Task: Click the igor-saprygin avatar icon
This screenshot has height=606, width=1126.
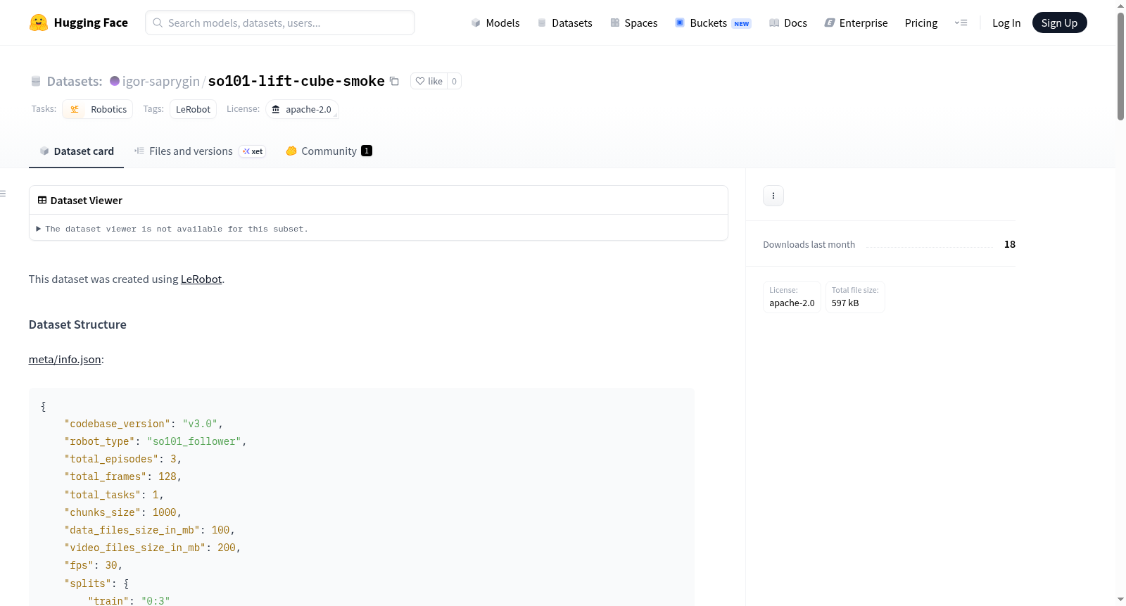Action: [115, 81]
